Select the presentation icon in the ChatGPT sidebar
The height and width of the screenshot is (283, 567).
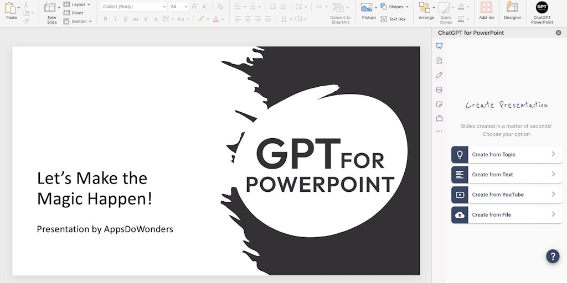[x=439, y=46]
